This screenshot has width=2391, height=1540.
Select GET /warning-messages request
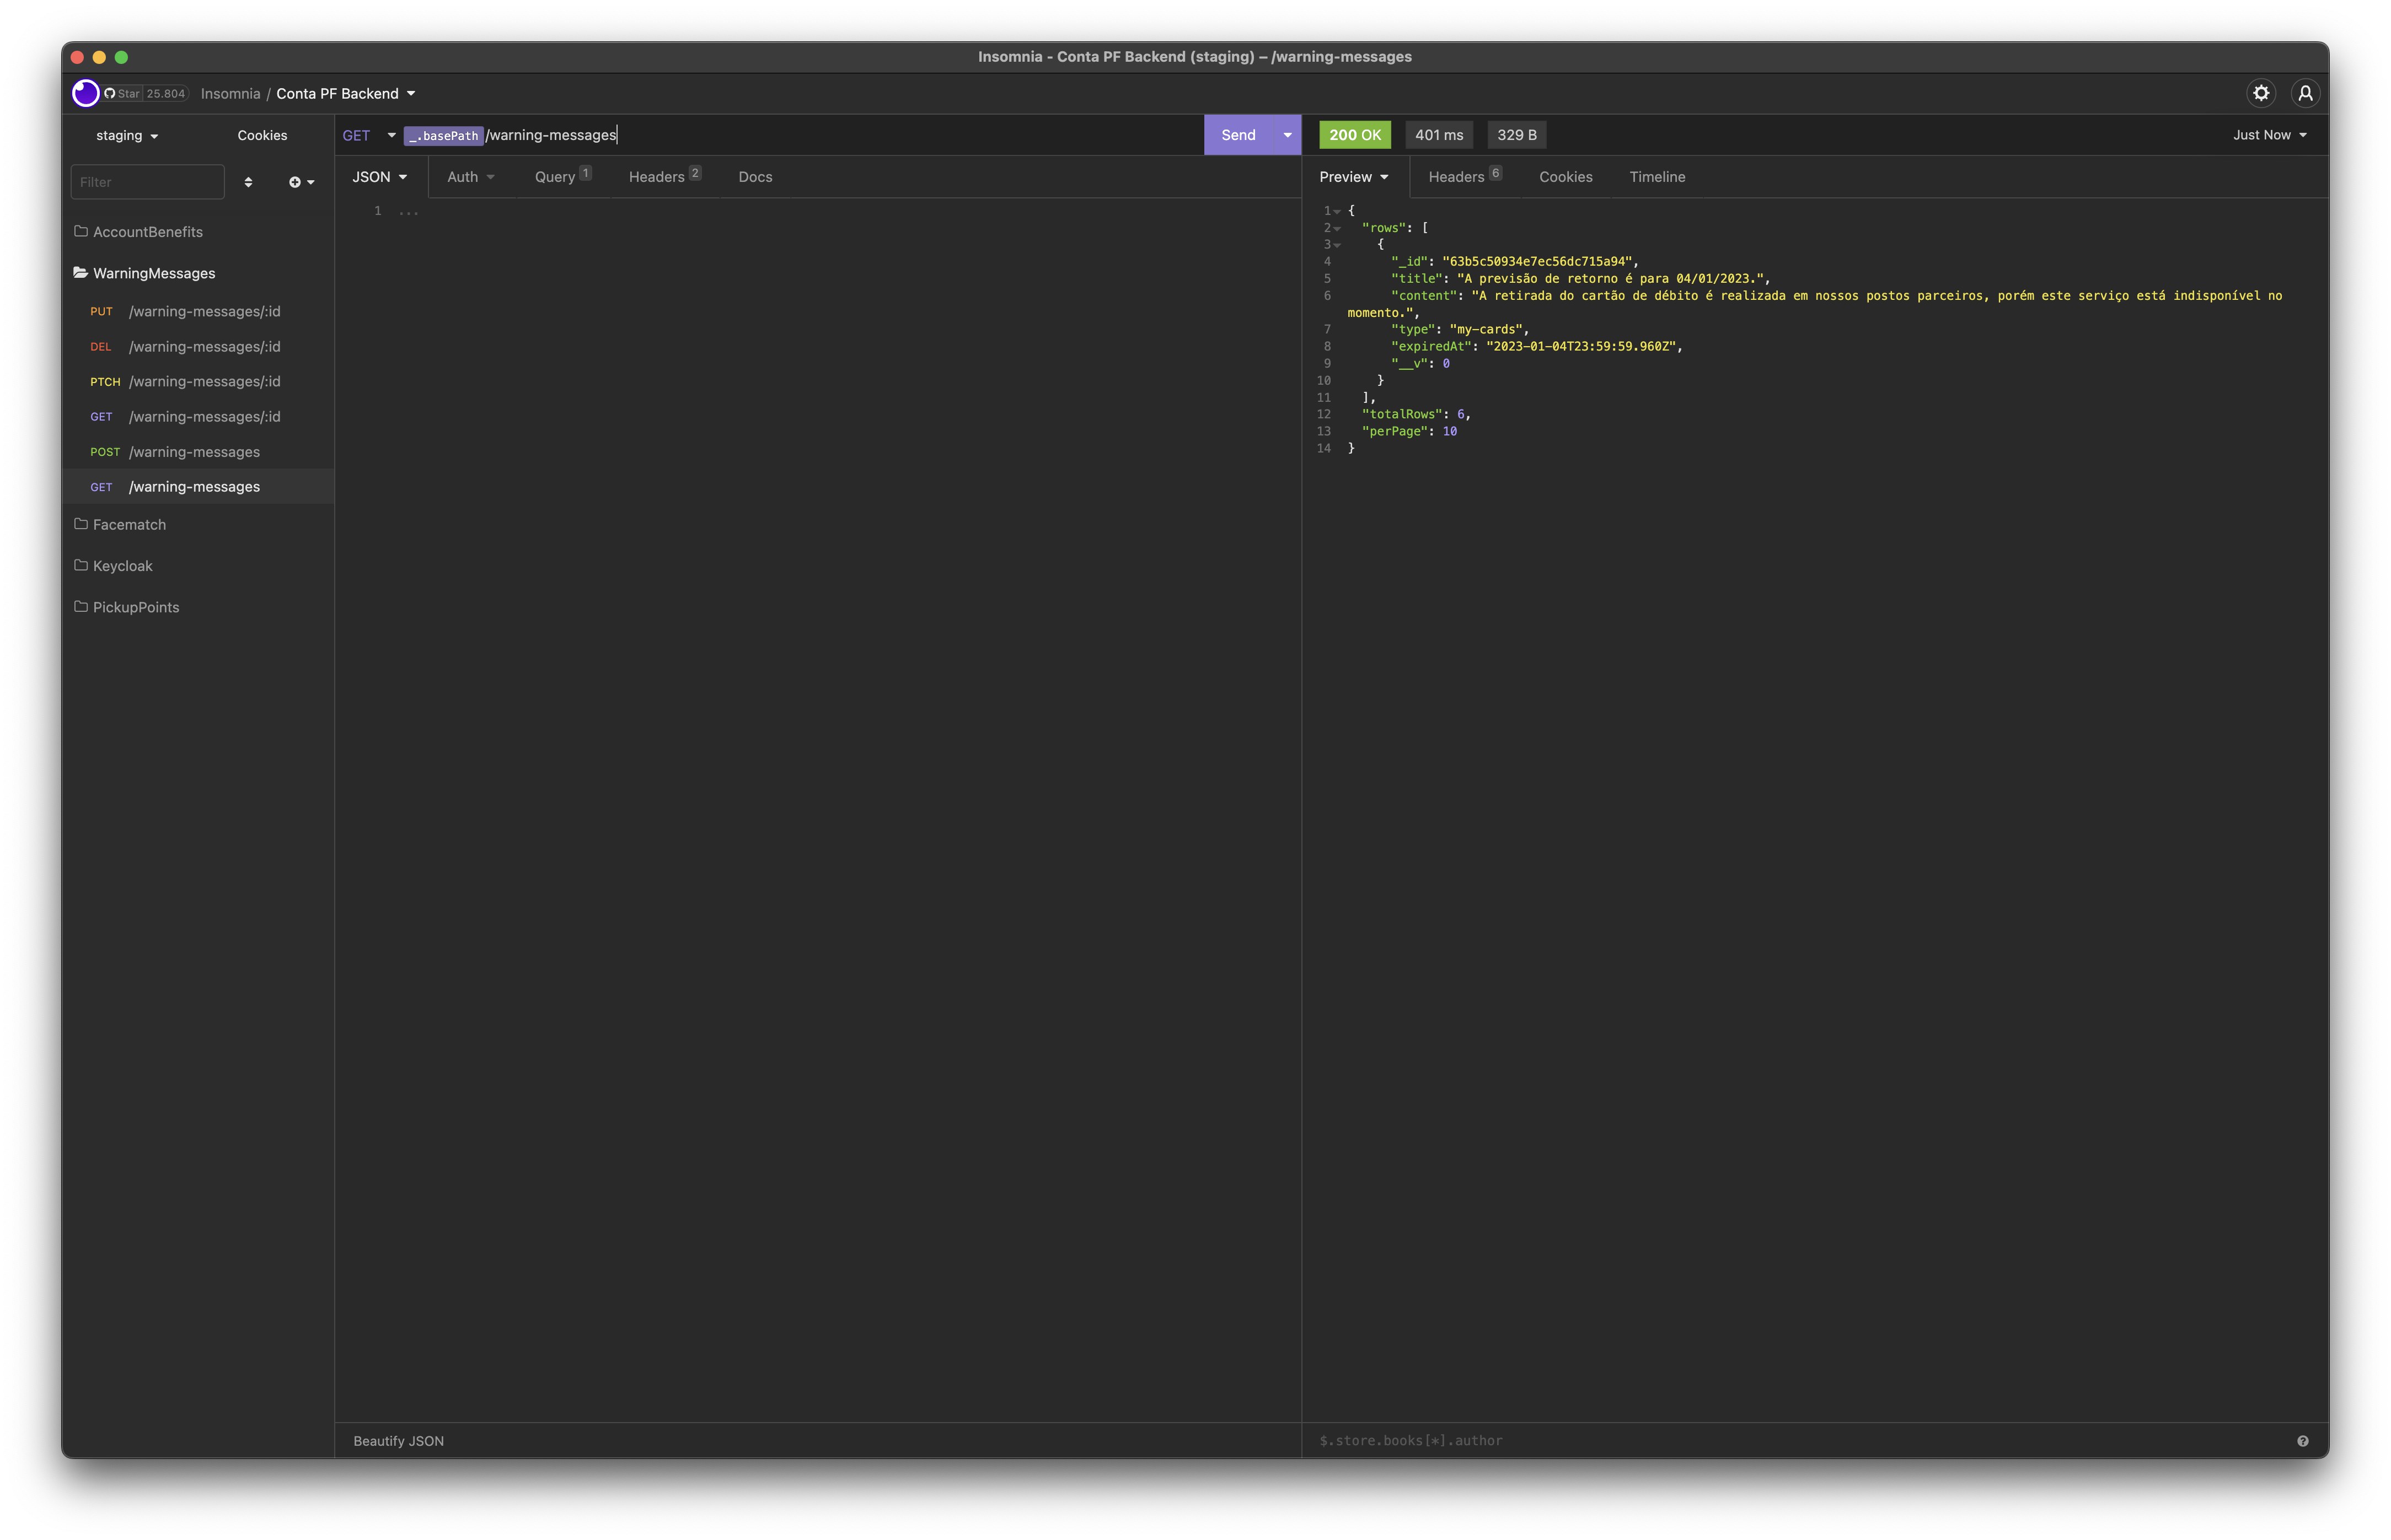[198, 487]
